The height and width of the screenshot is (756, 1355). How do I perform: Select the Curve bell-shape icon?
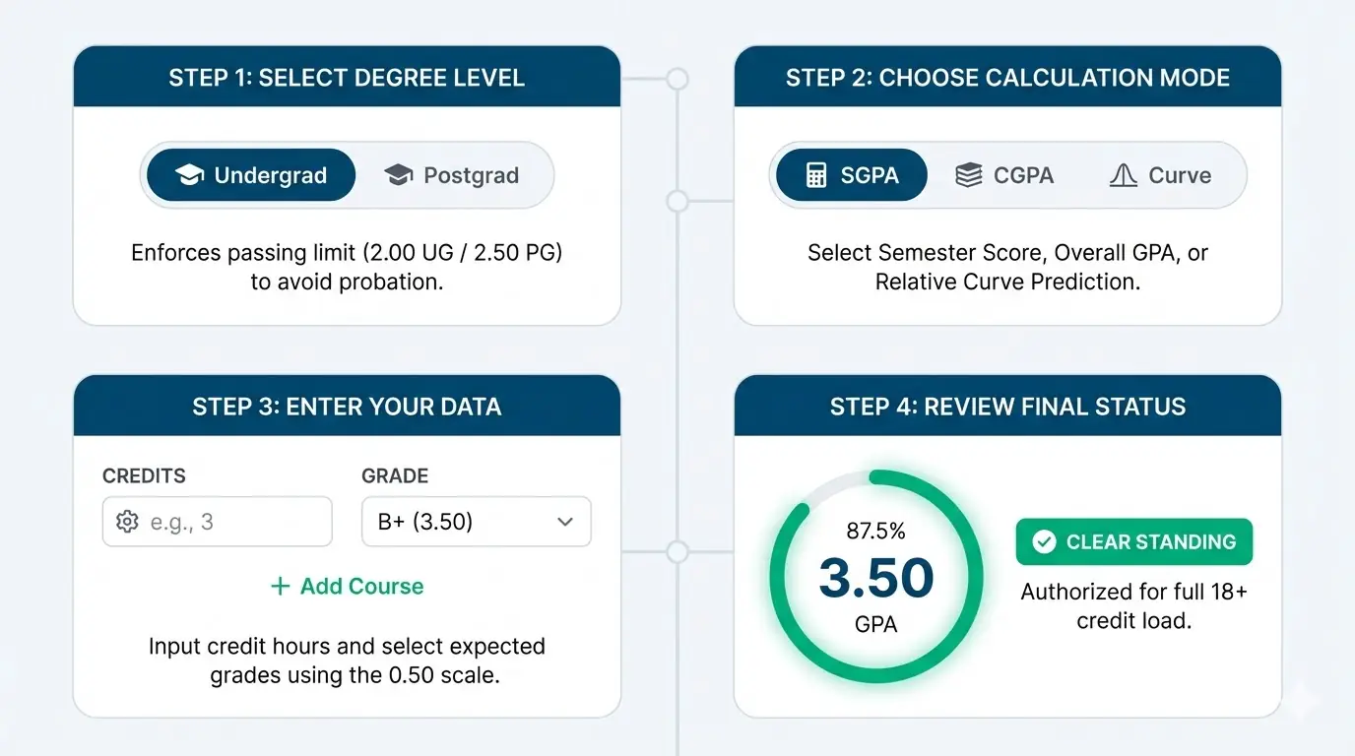tap(1122, 174)
